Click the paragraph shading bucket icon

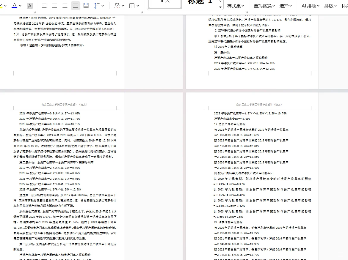tap(117, 6)
